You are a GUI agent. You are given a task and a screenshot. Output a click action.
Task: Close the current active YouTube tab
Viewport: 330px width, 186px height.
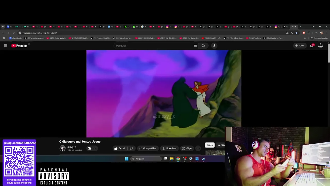295,27
